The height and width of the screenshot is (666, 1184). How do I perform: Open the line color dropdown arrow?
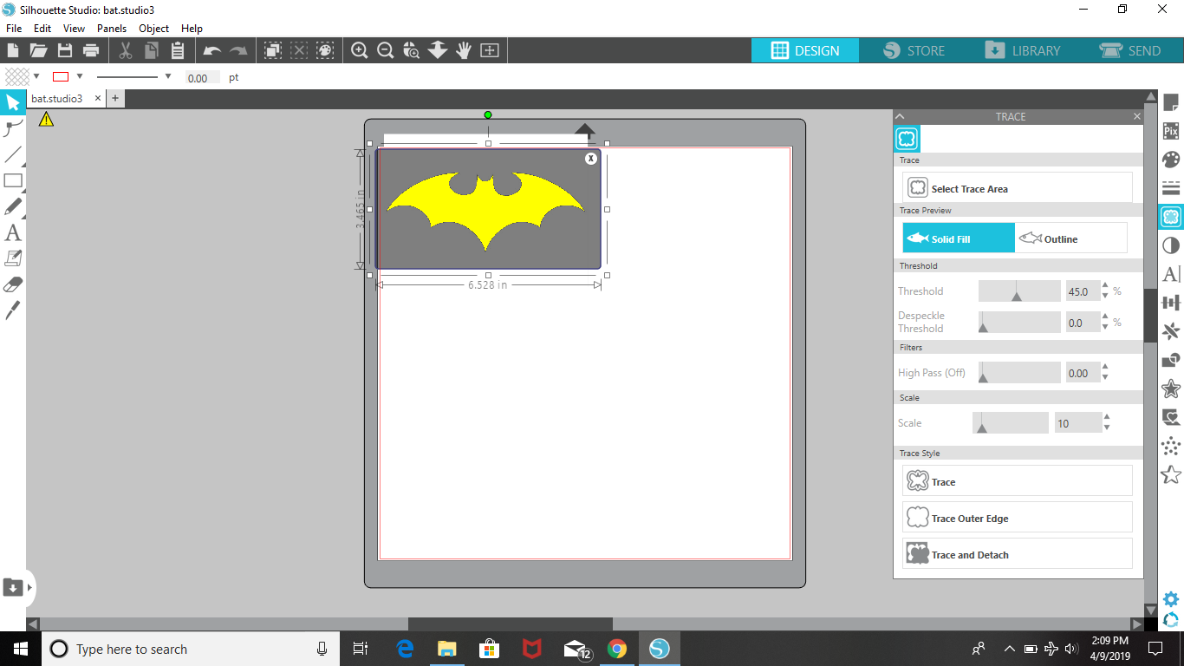tap(80, 76)
